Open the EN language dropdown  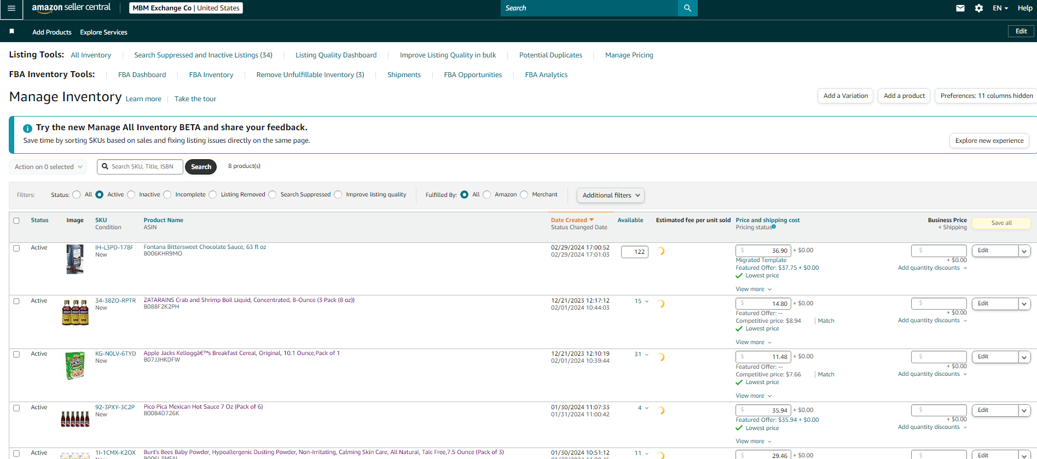(1000, 8)
